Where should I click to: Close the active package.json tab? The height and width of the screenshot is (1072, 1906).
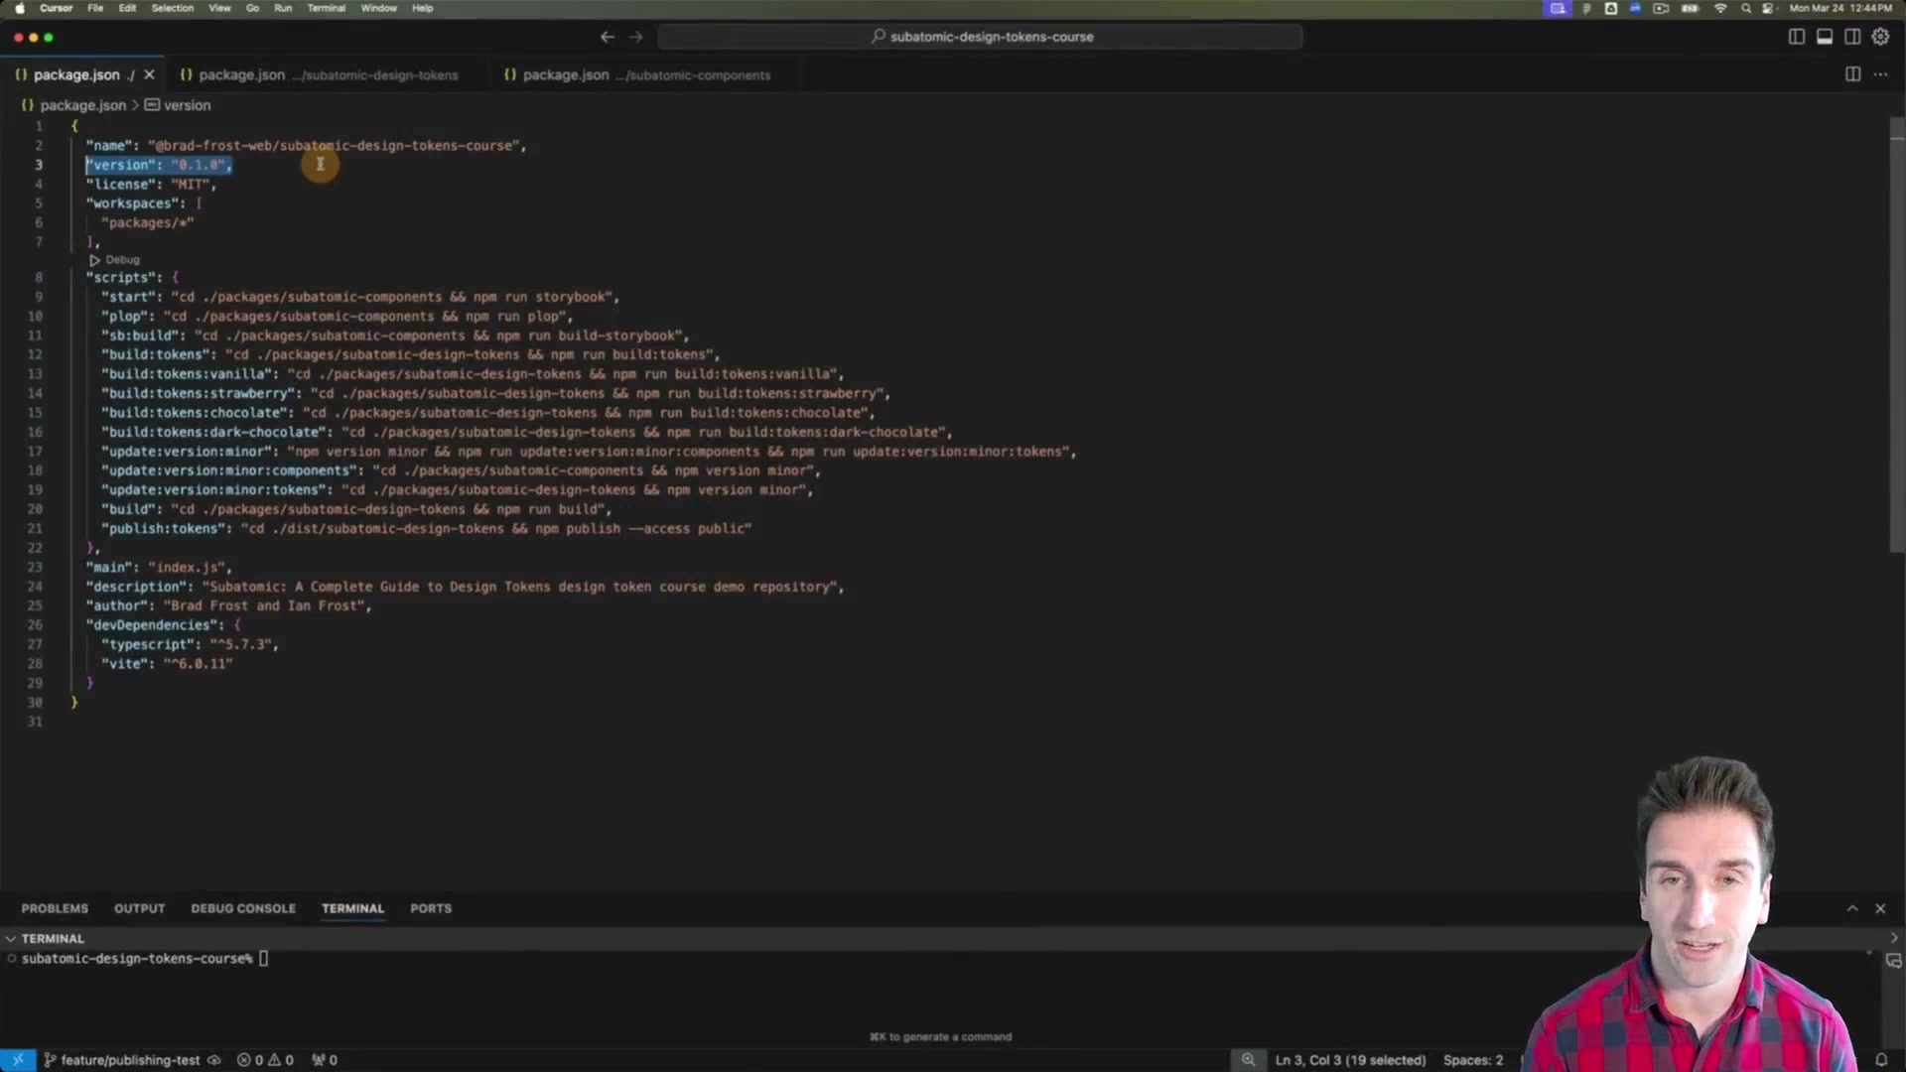[150, 74]
